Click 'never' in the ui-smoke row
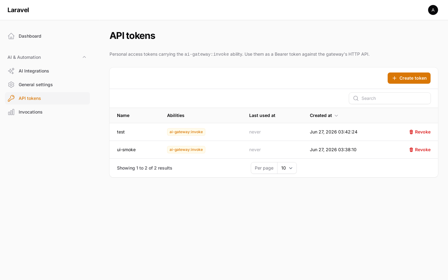 [x=255, y=150]
